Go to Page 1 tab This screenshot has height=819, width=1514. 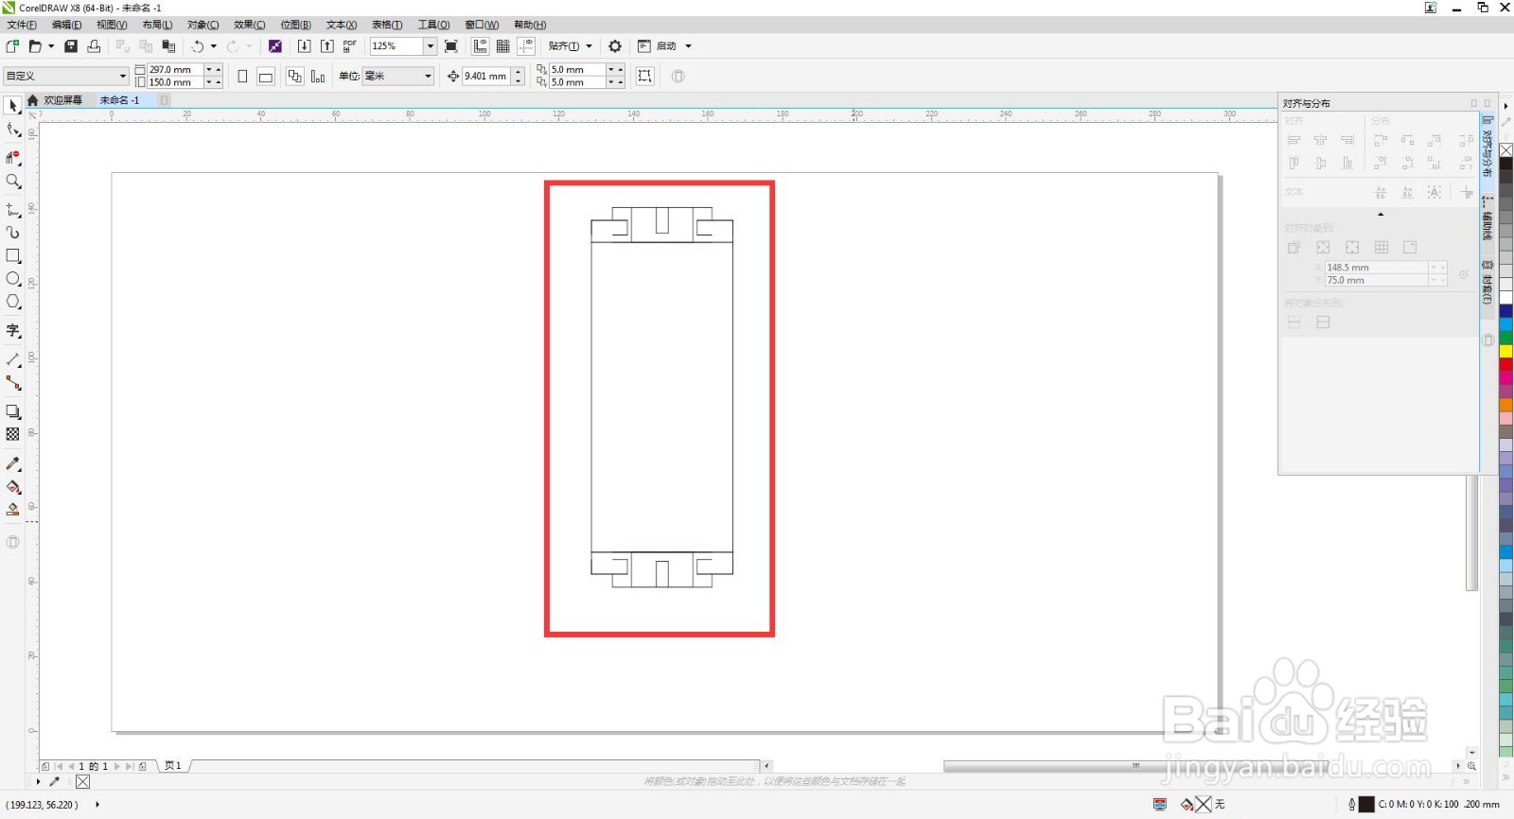tap(173, 766)
